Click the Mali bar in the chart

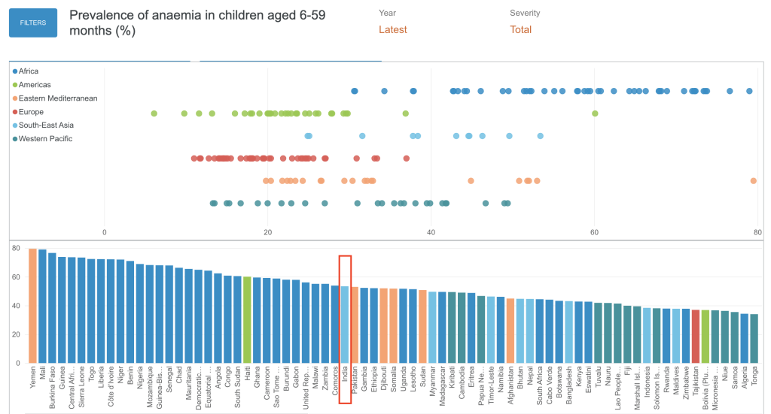point(43,307)
